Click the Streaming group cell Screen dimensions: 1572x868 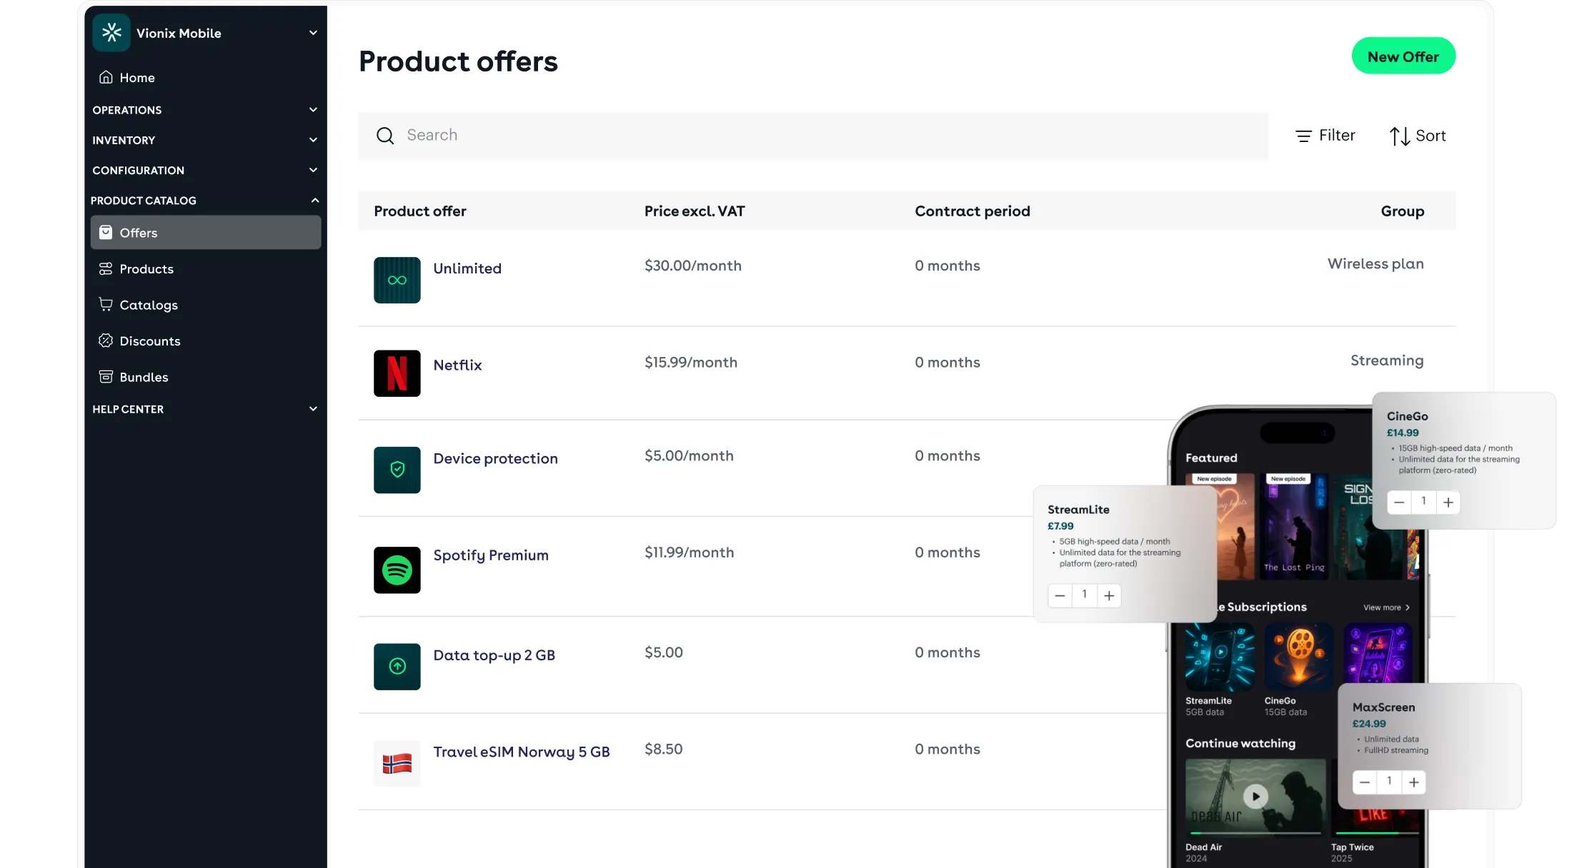point(1387,360)
